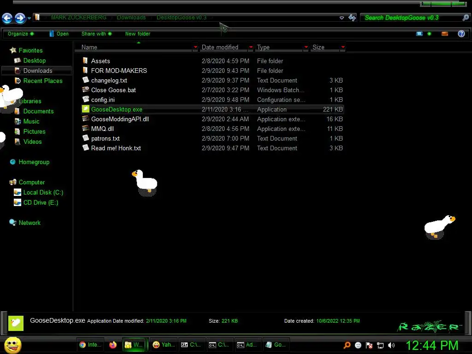This screenshot has height=354, width=472.
Task: Click the Search DesktopGoose v0.3 field
Action: (x=412, y=18)
